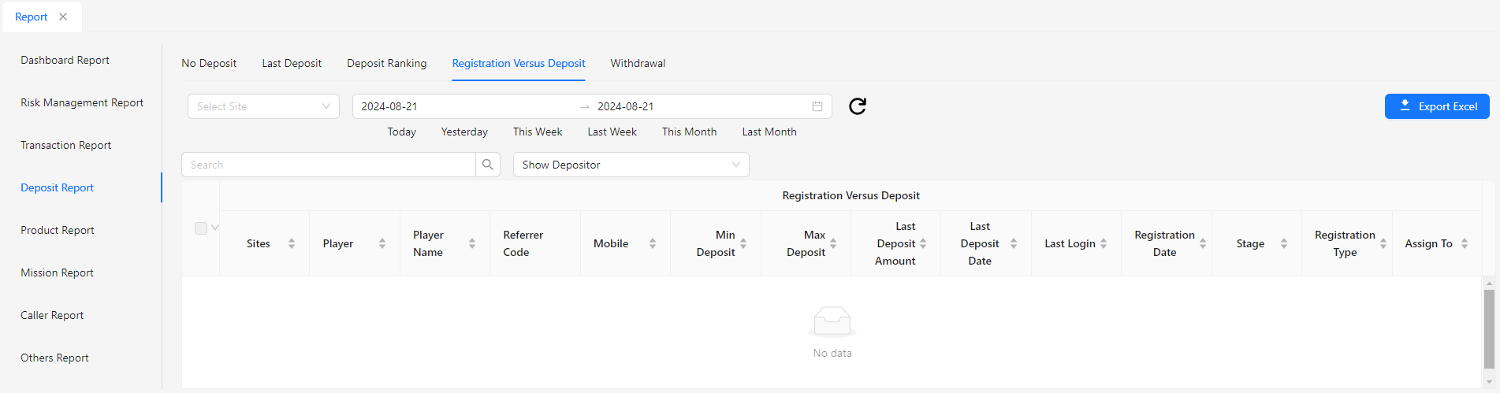Sort by the Last Login column arrows
Viewport: 1500px width, 393px height.
(1104, 243)
